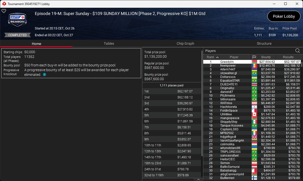Sort players by the flag column header
Image resolution: width=303 pixels, height=181 pixels.
tap(254, 57)
